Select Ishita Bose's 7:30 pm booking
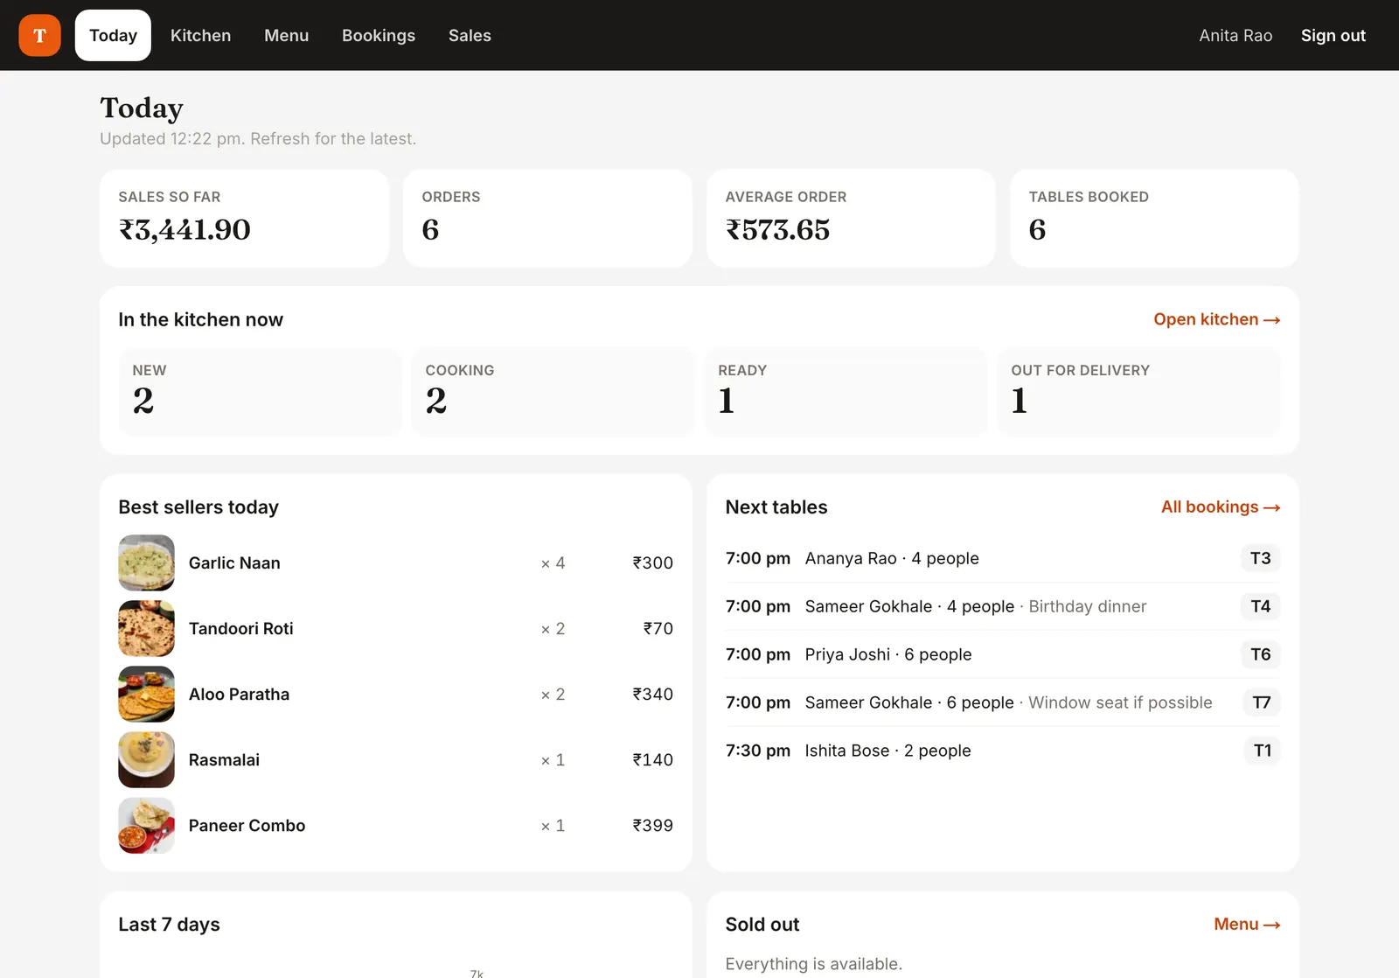This screenshot has width=1399, height=978. click(1003, 751)
